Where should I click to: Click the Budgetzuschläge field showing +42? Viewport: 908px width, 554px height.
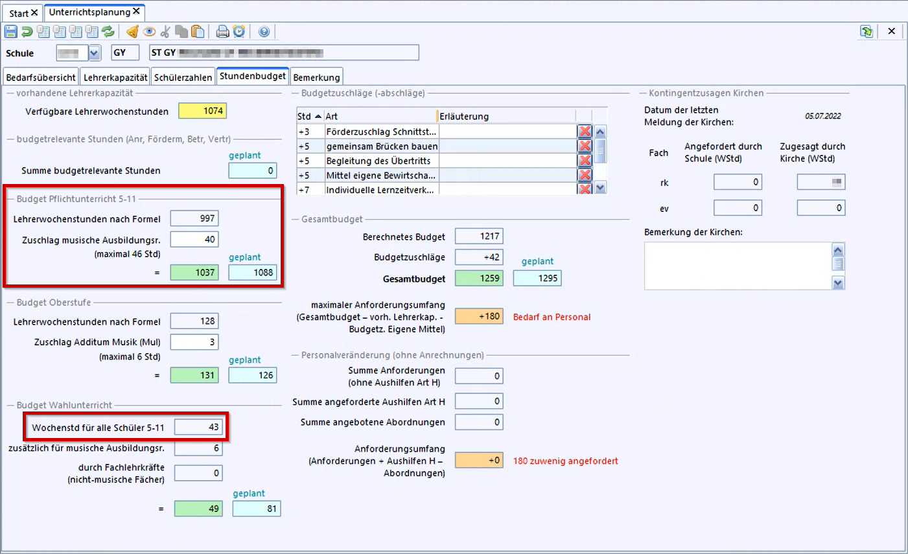coord(479,257)
